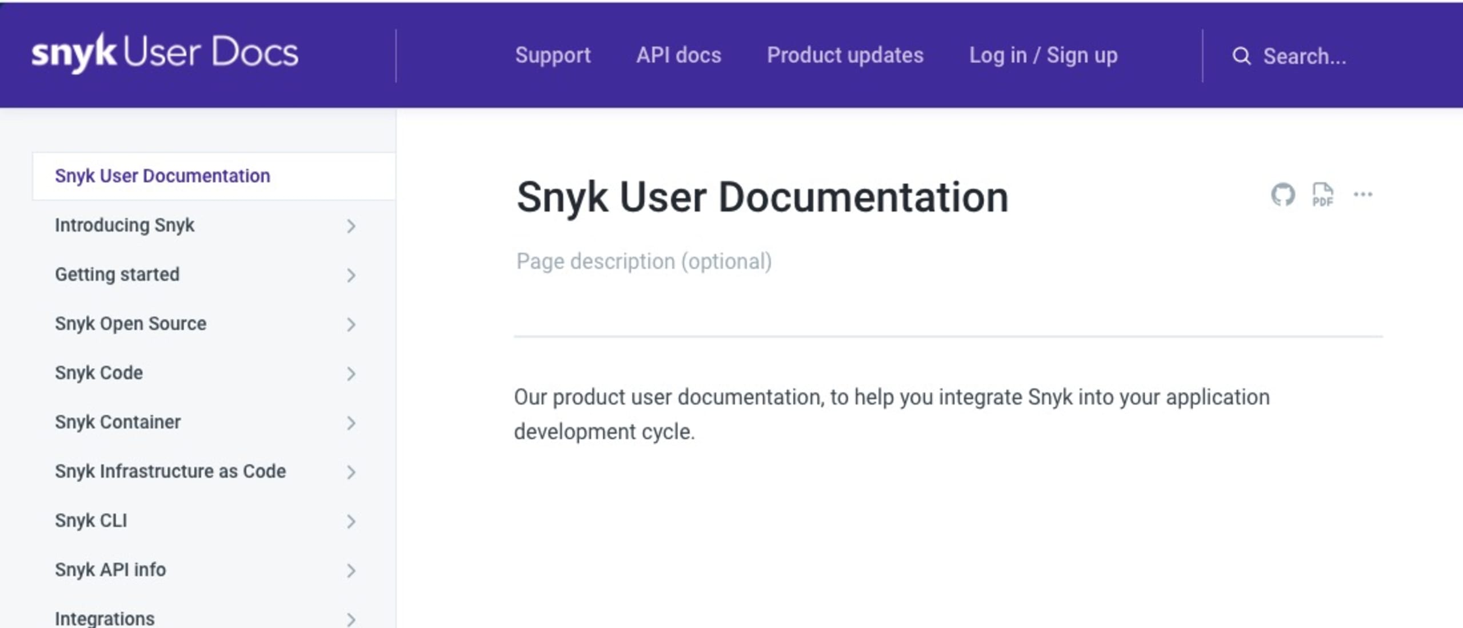Screen dimensions: 1463x628
Task: Expand the Snyk Infrastructure as Code chevron
Action: point(351,471)
